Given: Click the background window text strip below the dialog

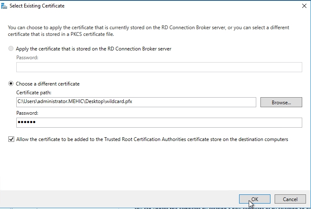Looking at the screenshot, I should [188, 207].
